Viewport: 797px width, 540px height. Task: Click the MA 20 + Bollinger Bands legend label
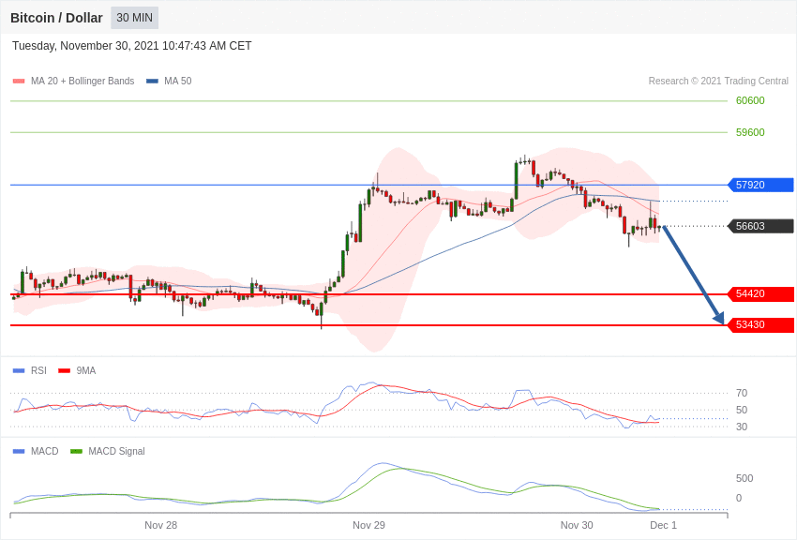click(x=83, y=81)
